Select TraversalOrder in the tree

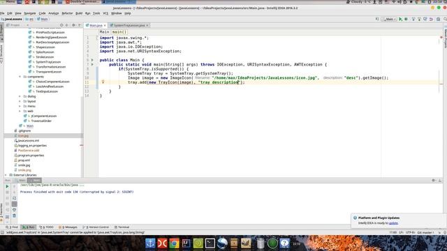tap(41, 121)
